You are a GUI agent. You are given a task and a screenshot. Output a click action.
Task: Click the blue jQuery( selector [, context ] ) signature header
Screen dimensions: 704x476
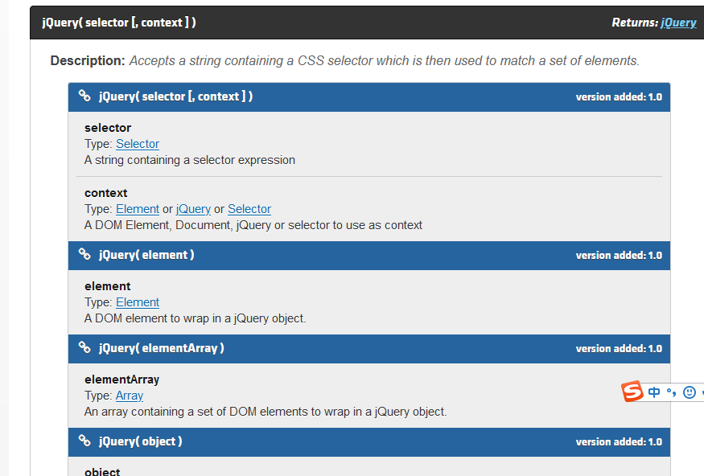pyautogui.click(x=175, y=96)
